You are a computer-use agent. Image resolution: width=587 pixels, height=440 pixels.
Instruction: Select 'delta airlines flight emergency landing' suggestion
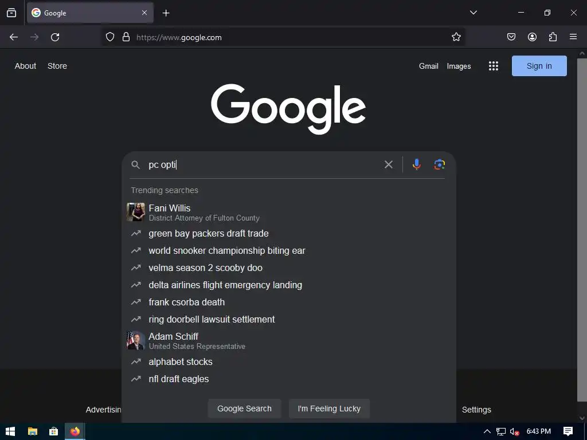click(x=289, y=285)
